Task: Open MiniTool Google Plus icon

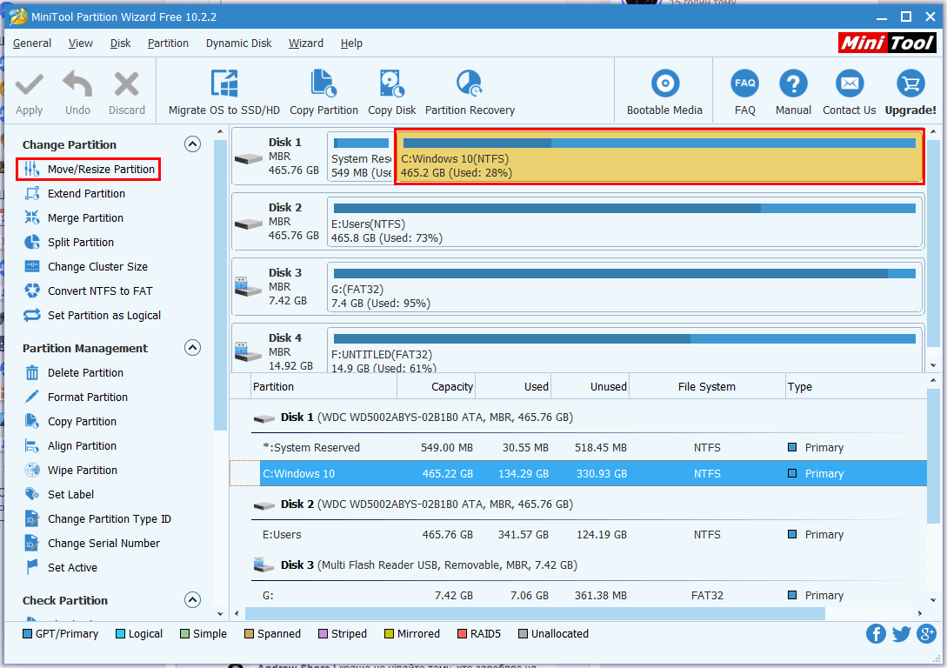Action: (x=926, y=633)
